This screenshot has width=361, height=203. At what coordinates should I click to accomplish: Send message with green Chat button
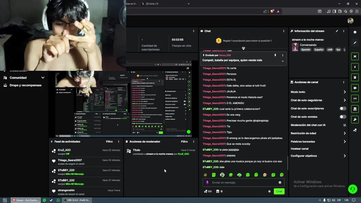(x=279, y=191)
